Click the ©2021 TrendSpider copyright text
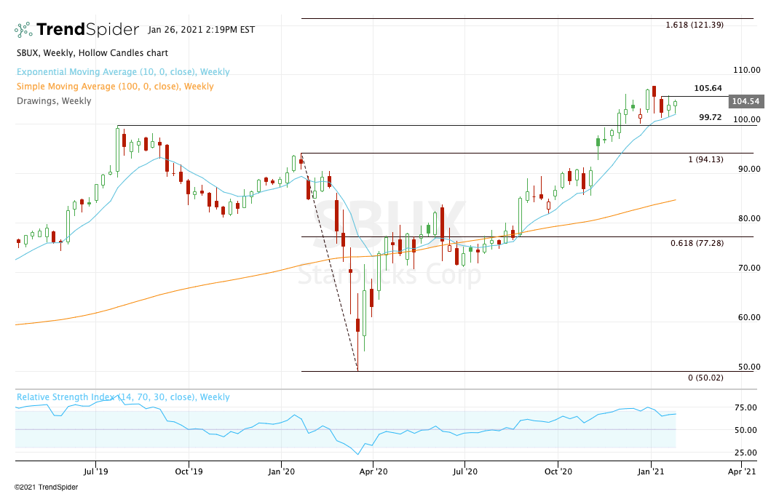 click(46, 487)
